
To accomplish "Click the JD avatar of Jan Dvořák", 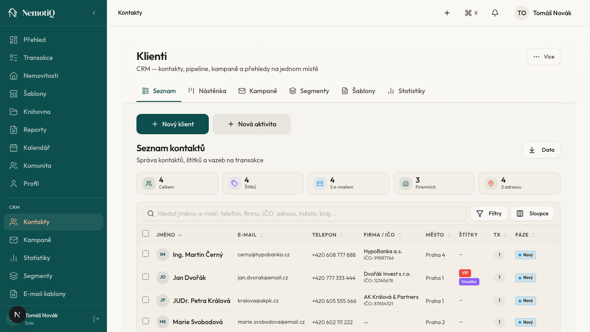I will 163,278.
